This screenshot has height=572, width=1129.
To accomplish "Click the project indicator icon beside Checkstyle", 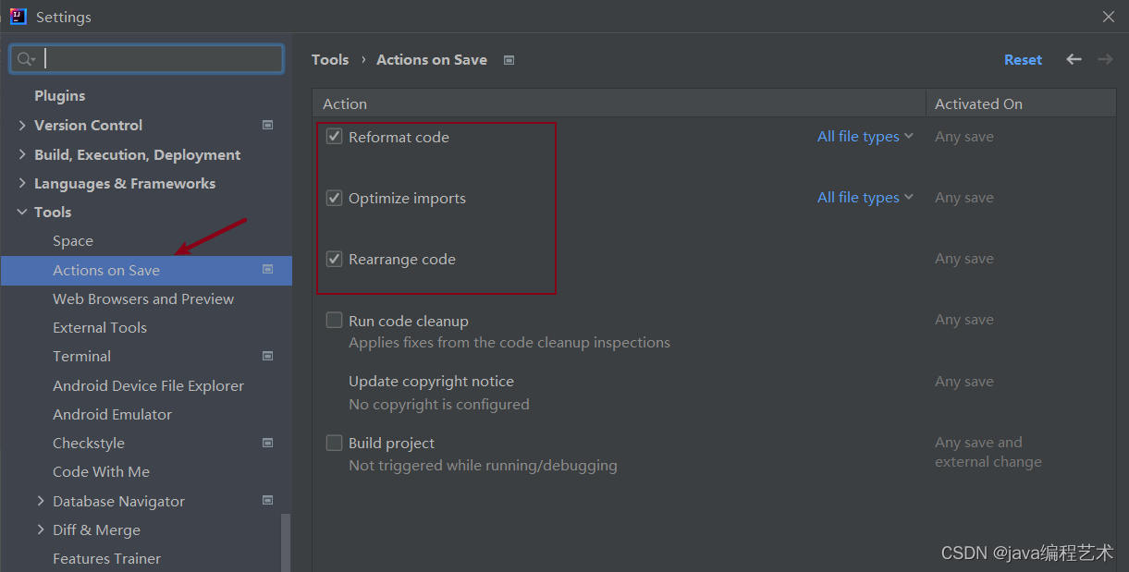I will [267, 443].
